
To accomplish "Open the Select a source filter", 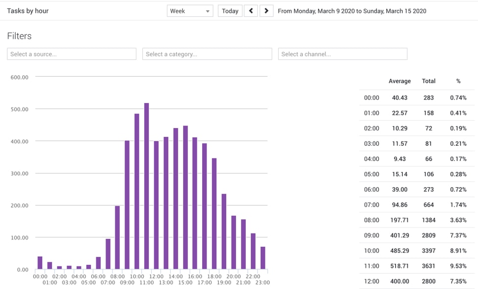I will click(x=72, y=54).
